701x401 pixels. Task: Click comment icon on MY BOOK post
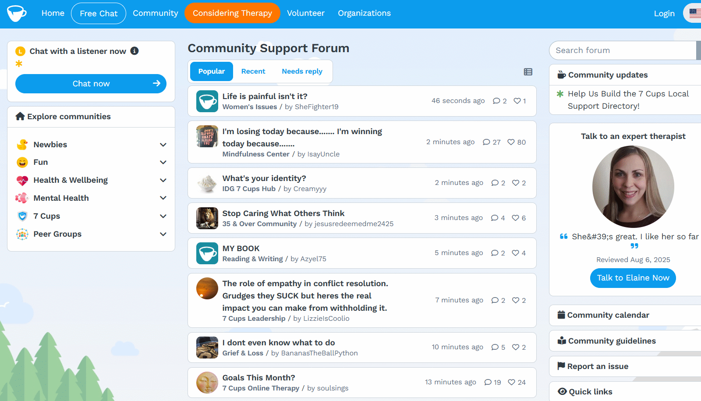pos(495,253)
